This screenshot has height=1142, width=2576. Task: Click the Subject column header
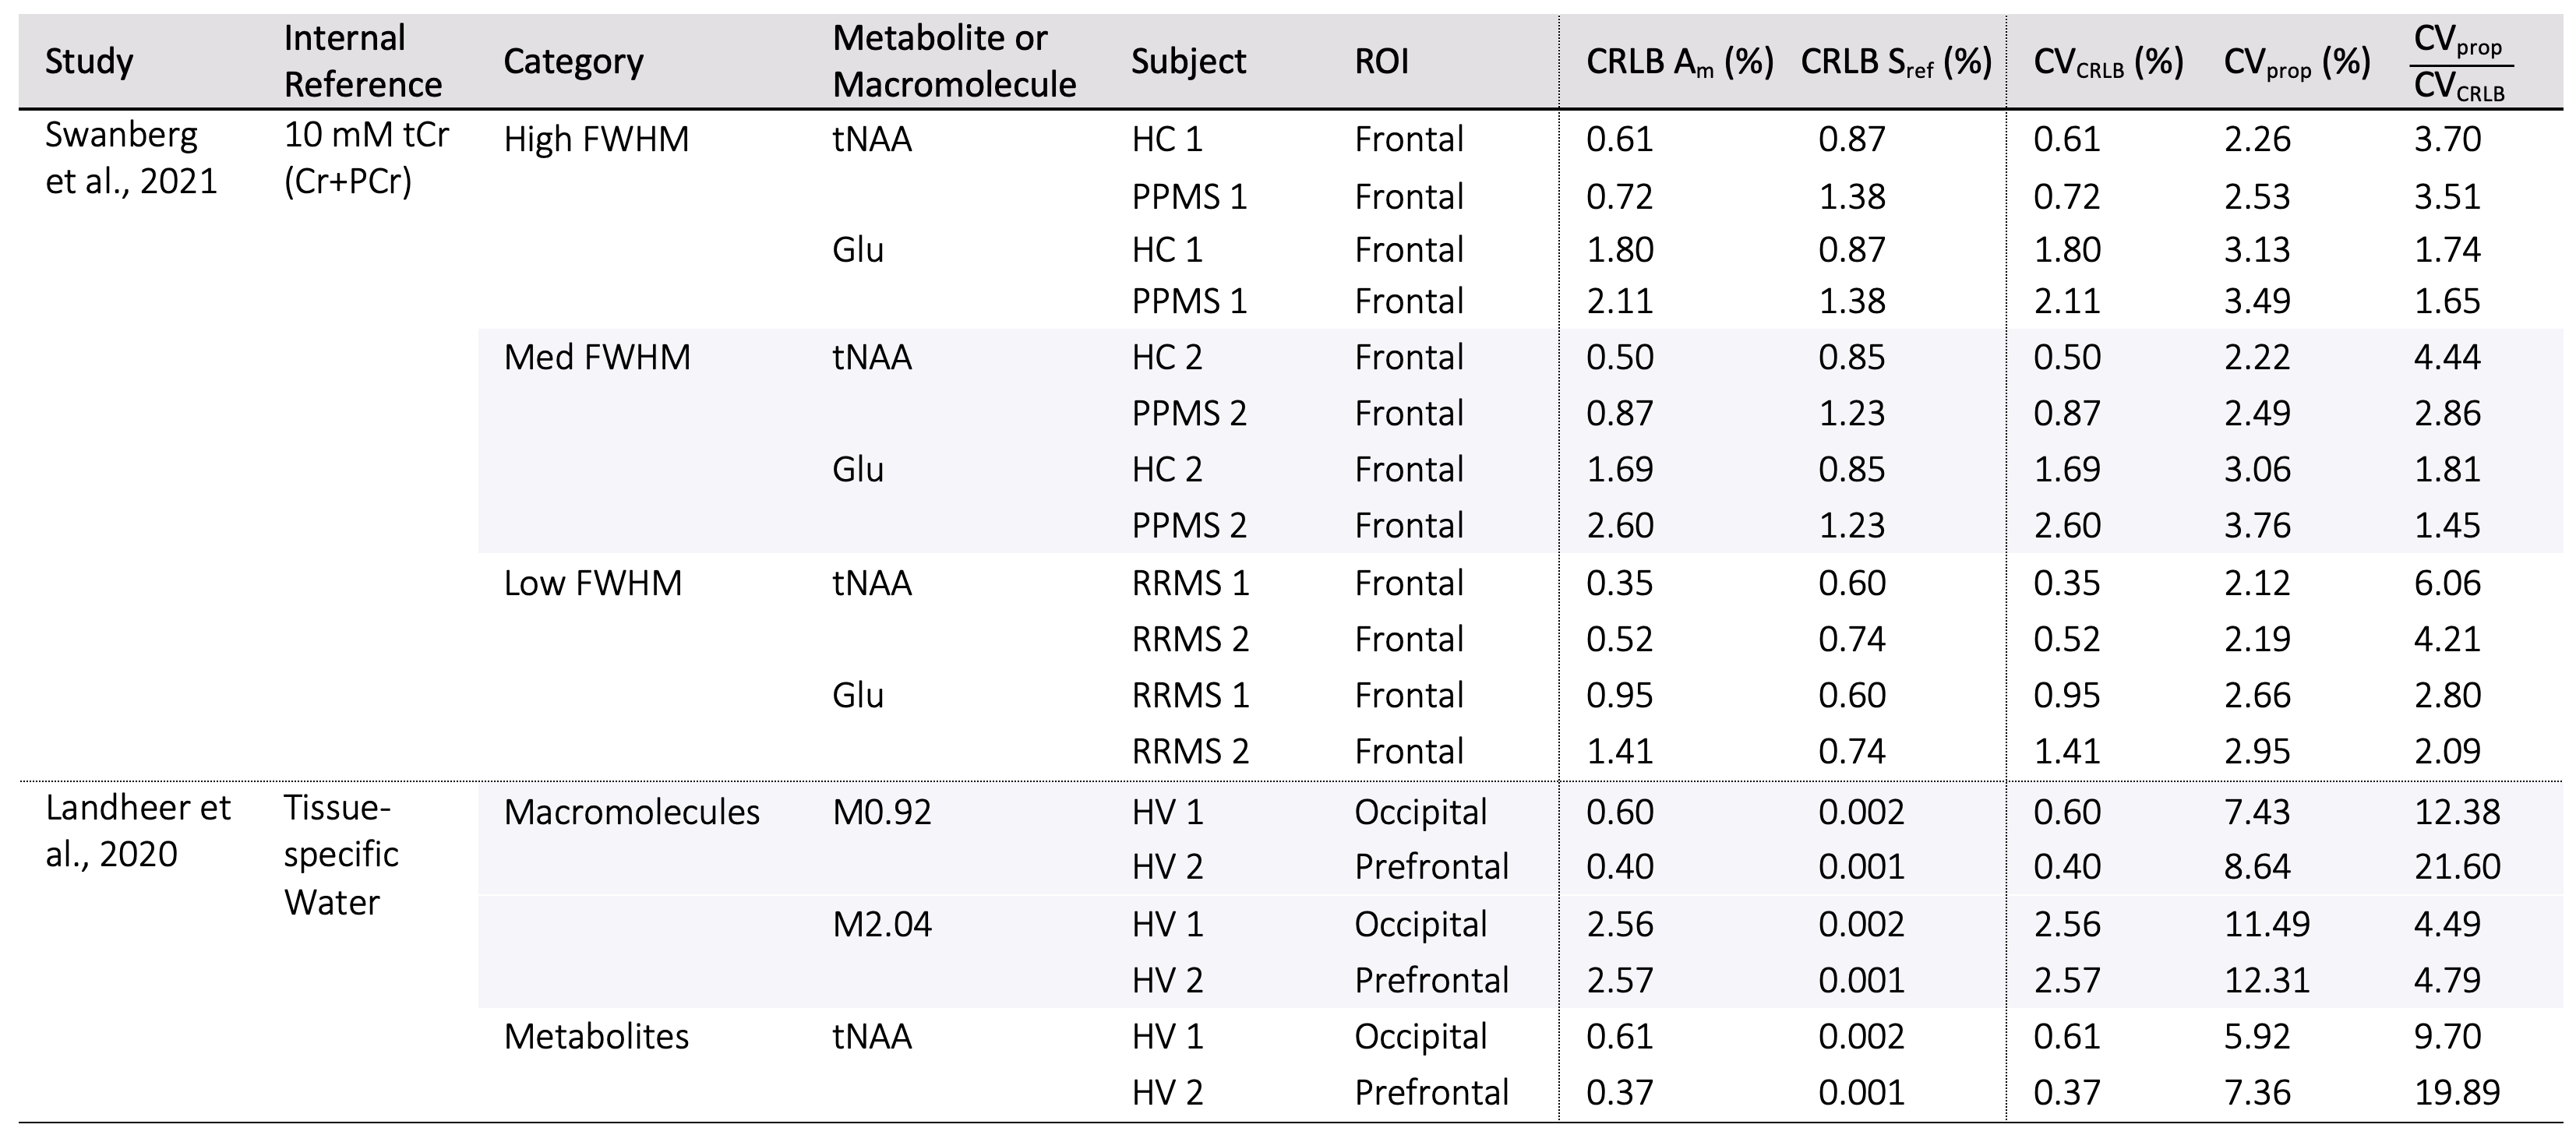coord(1188,62)
